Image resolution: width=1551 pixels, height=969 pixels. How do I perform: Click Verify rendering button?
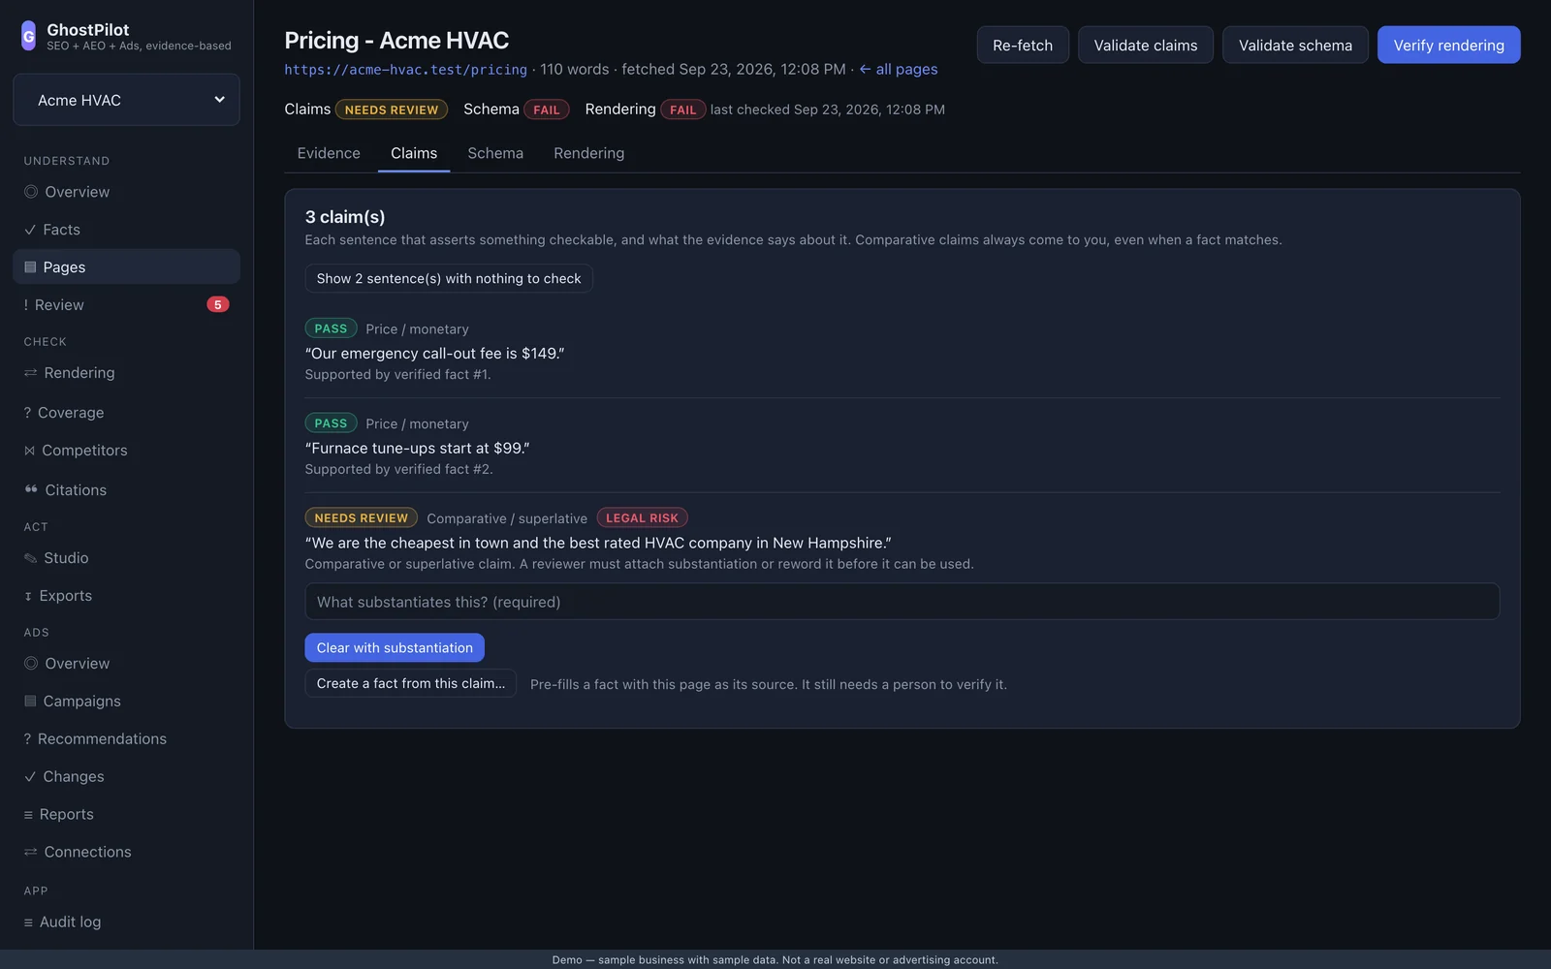(1449, 45)
